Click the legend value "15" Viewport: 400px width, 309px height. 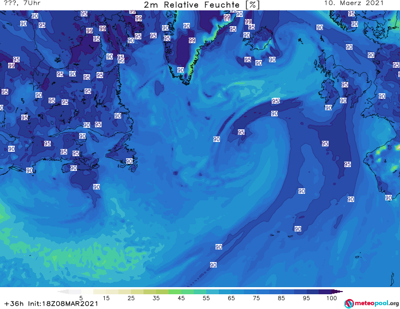(x=106, y=298)
